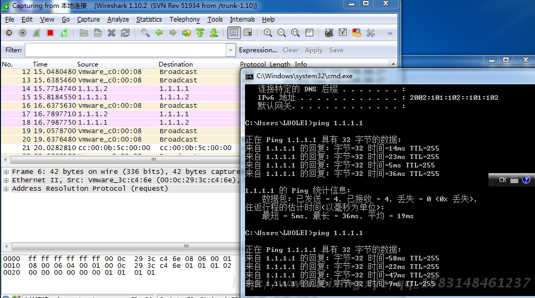Jump to the last packet icon
Screen dimensions: 535x298
point(214,33)
